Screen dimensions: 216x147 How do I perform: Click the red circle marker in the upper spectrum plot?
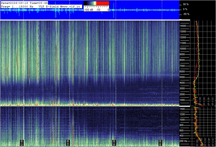(x=202, y=106)
